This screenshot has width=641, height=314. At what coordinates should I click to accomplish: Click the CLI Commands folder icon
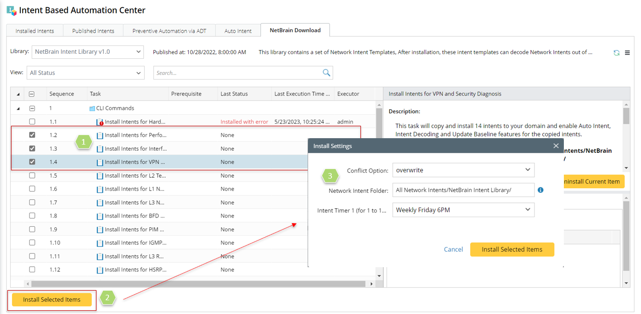click(x=92, y=108)
